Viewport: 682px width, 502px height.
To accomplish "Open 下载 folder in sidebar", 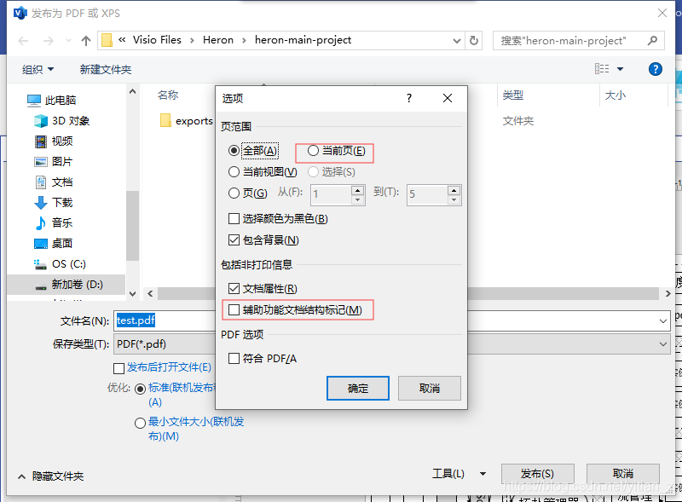I will coord(62,203).
